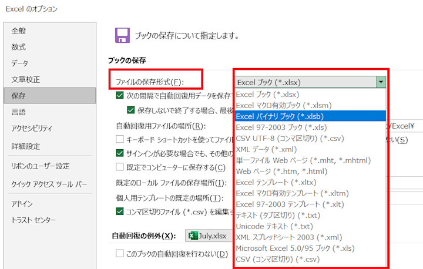
Task: Open the 全般 category in sidebar
Action: (x=49, y=31)
